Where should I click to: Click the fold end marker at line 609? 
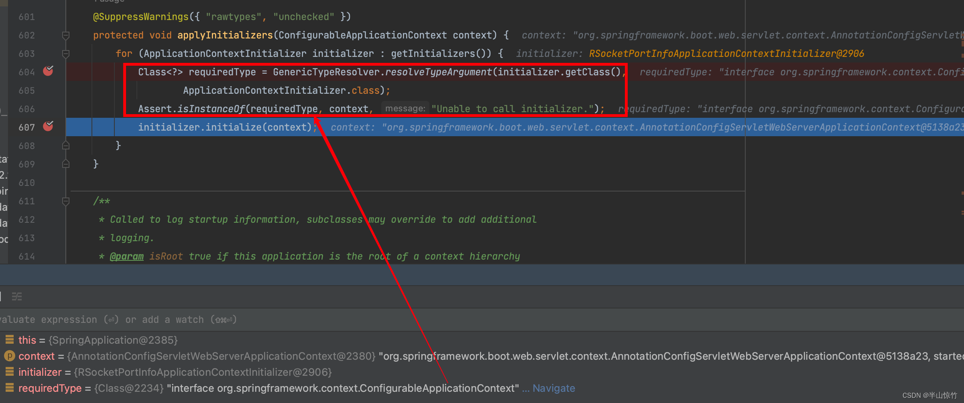tap(66, 164)
